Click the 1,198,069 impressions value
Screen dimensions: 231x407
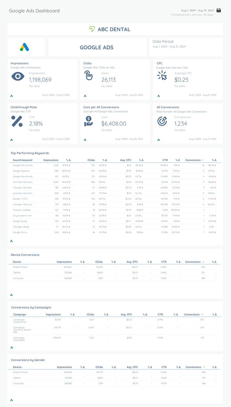tap(40, 80)
